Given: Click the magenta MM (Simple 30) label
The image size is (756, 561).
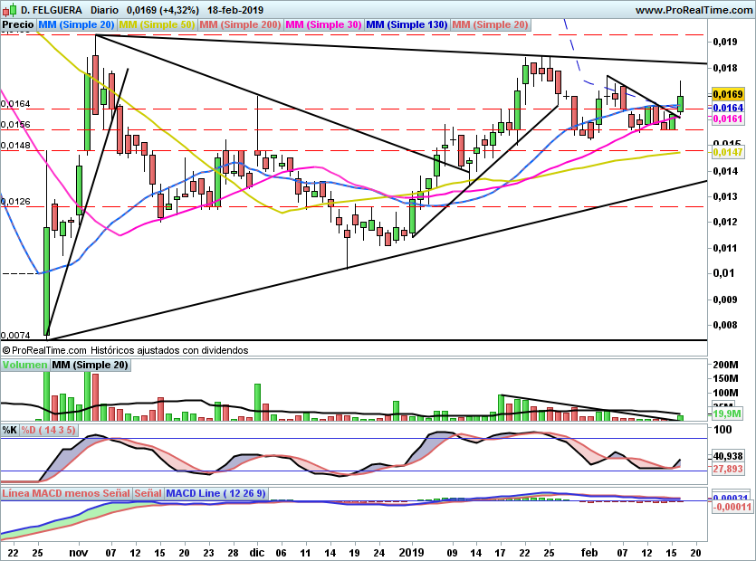Looking at the screenshot, I should tap(323, 24).
